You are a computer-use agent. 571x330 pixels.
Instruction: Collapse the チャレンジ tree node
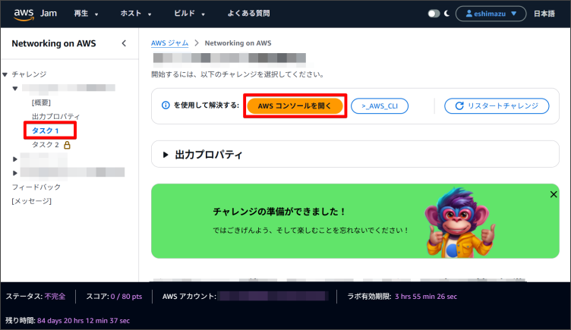6,74
